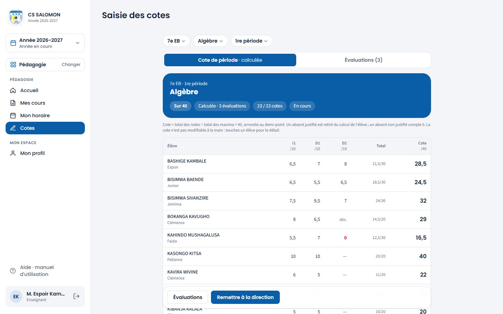503x314 pixels.
Task: Click the CS Salomon school logo
Action: point(16,17)
